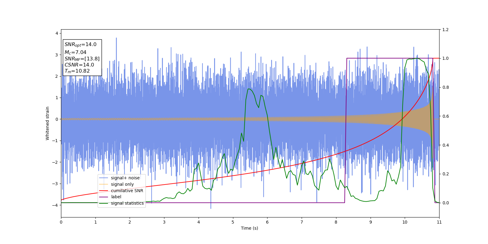Click the green signal statistics peak near 5.5 s
488x244 pixels.
coord(249,89)
